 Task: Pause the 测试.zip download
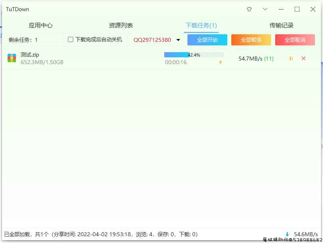click(x=291, y=59)
